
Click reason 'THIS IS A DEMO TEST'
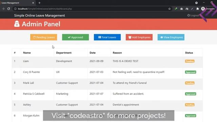pos(125,61)
